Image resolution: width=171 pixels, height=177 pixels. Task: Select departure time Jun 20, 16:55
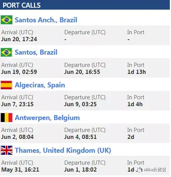click(82, 72)
